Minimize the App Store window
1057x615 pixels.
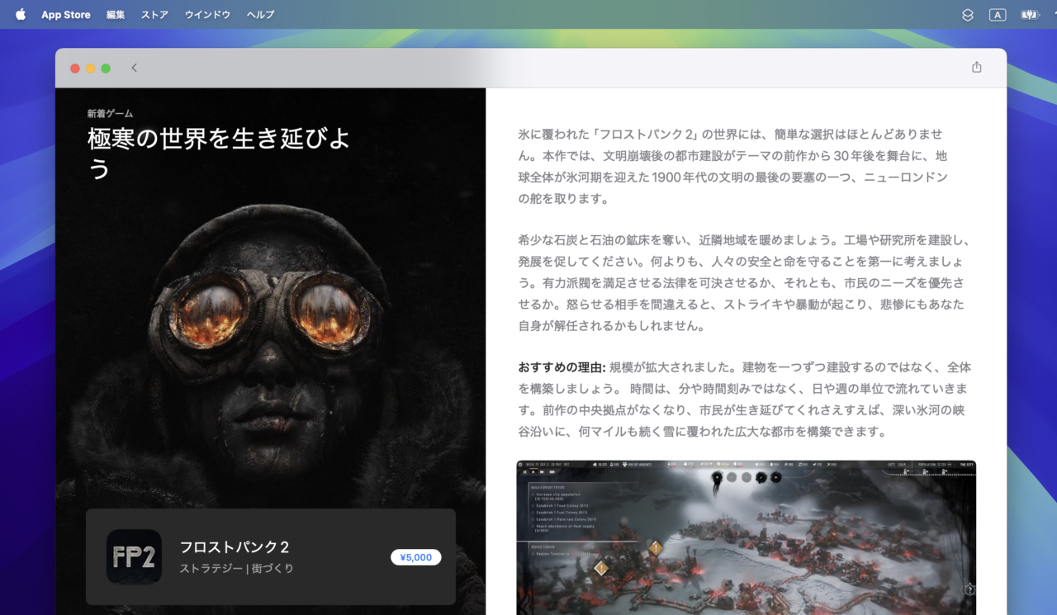click(x=91, y=69)
